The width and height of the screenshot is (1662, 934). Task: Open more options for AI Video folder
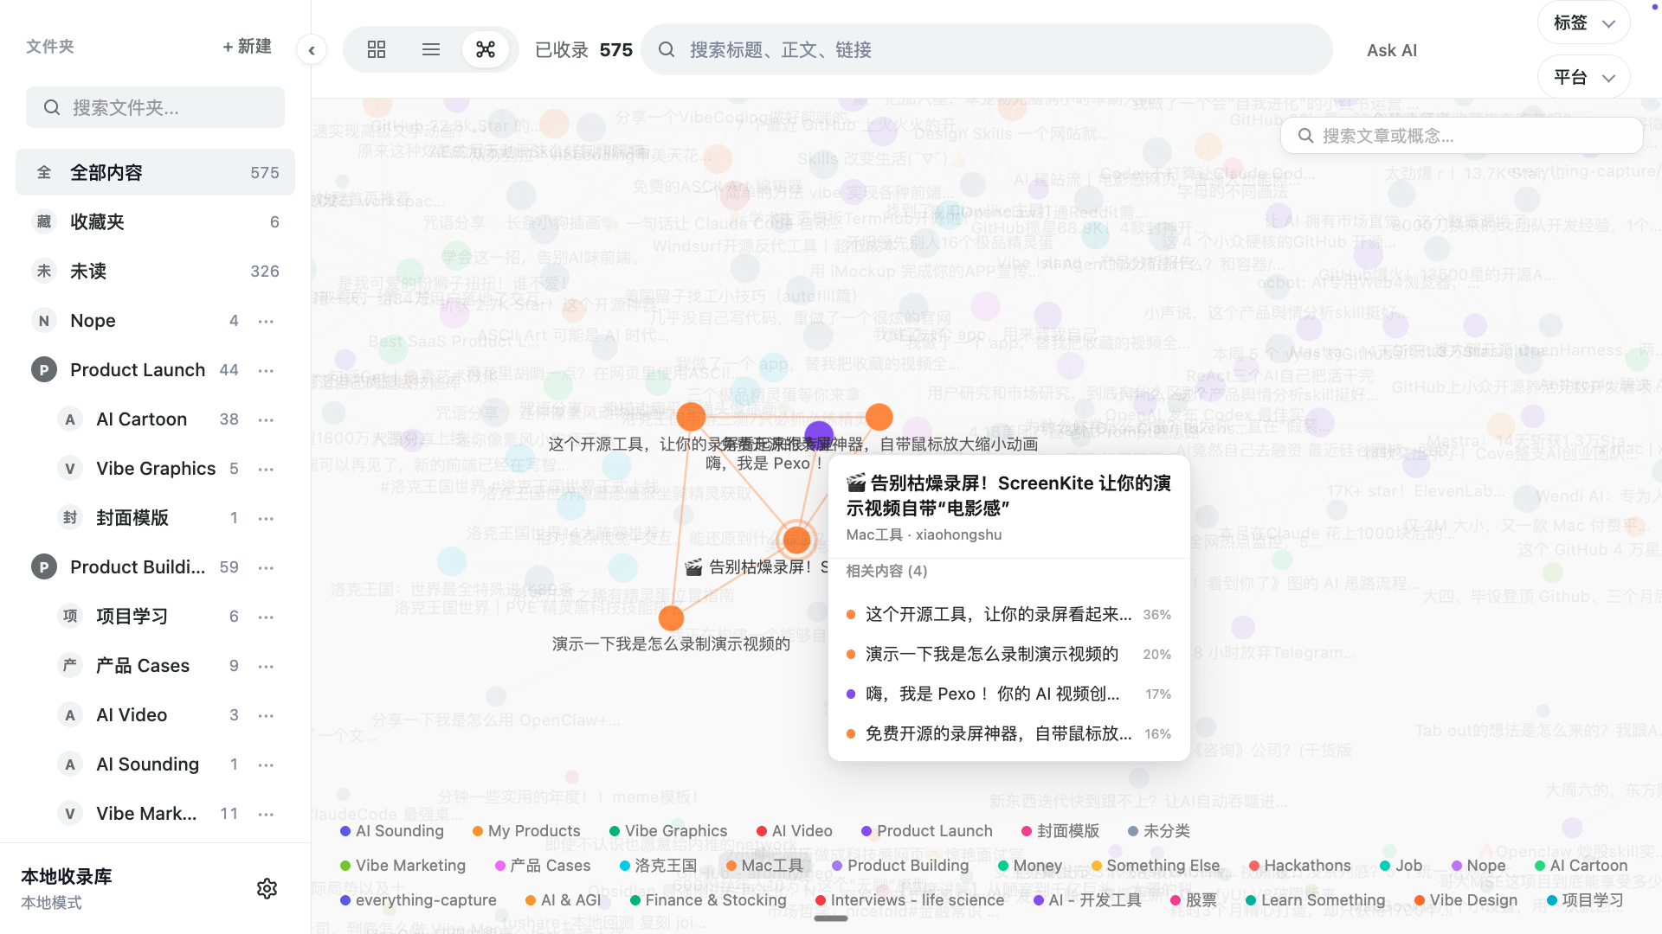(266, 715)
